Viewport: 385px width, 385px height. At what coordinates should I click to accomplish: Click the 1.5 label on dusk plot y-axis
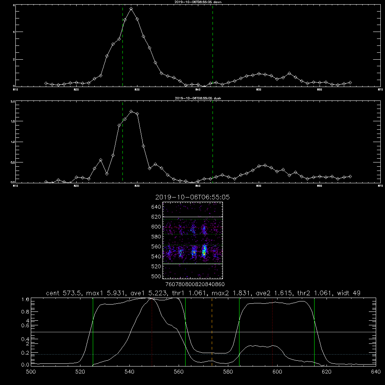tap(13, 121)
